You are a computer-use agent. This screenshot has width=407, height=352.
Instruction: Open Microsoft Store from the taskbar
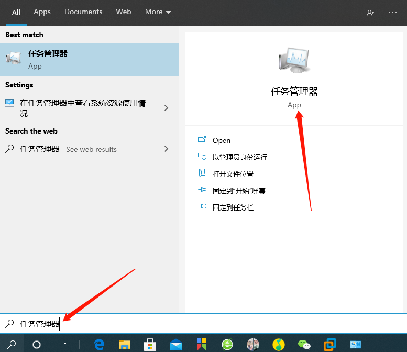pos(150,344)
